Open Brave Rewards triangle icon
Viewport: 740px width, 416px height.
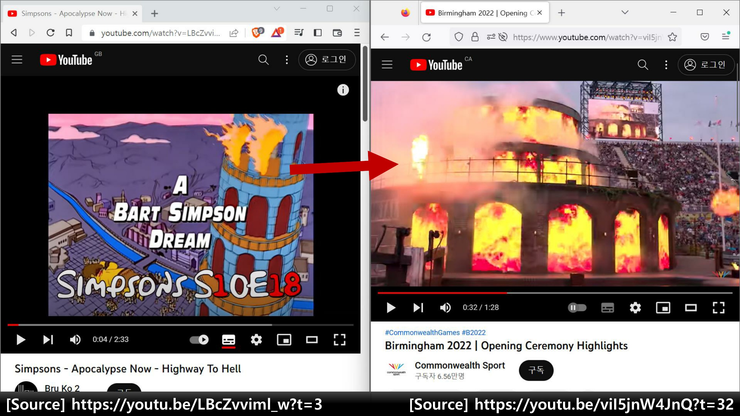[277, 32]
